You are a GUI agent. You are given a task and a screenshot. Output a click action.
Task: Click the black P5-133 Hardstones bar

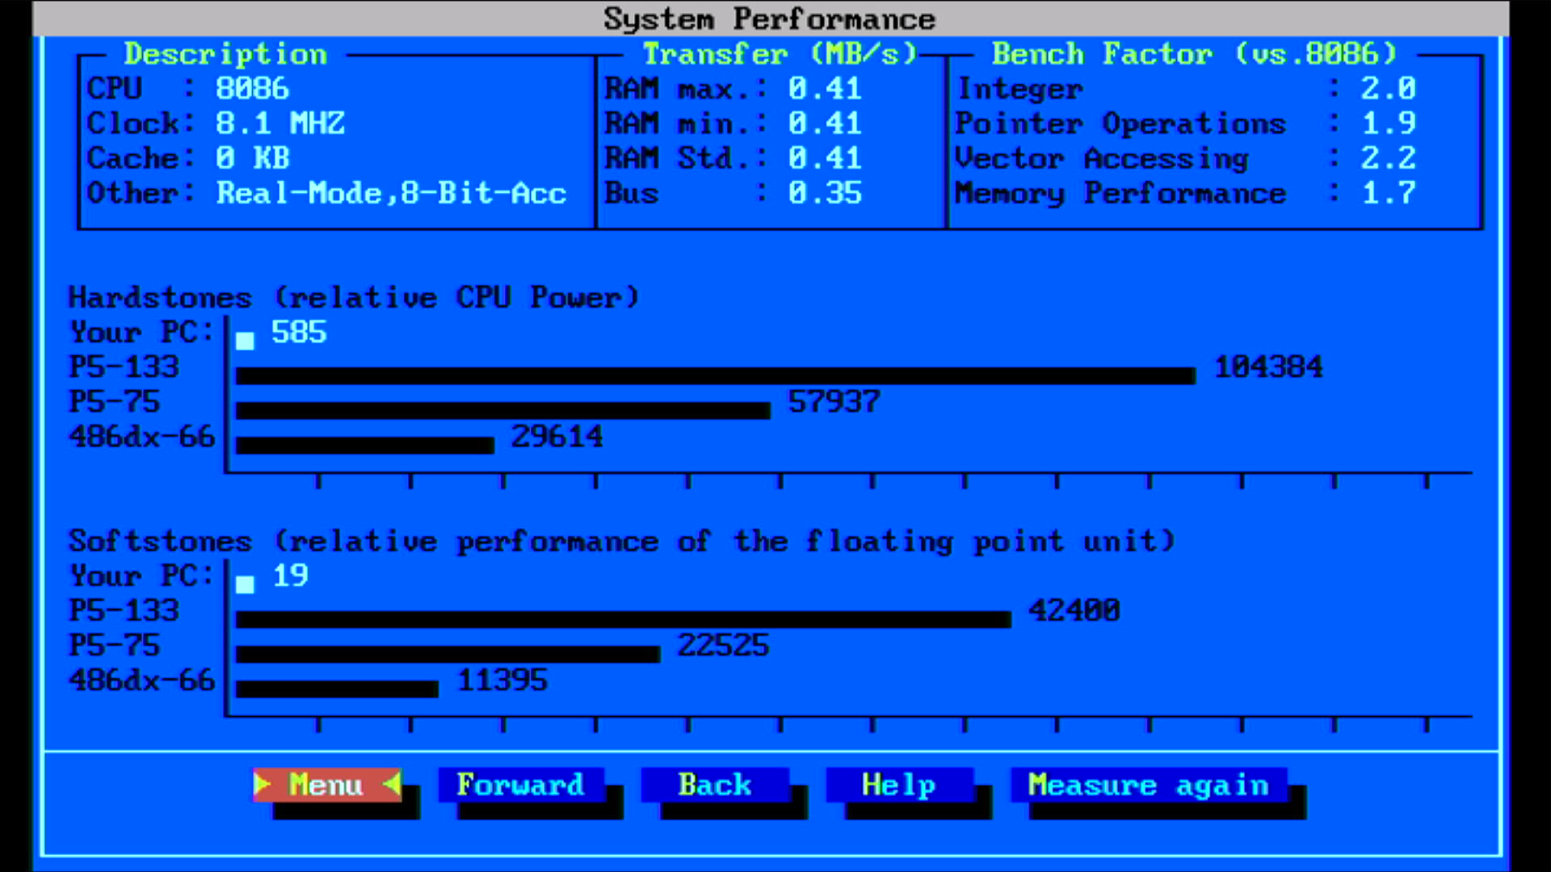click(716, 375)
